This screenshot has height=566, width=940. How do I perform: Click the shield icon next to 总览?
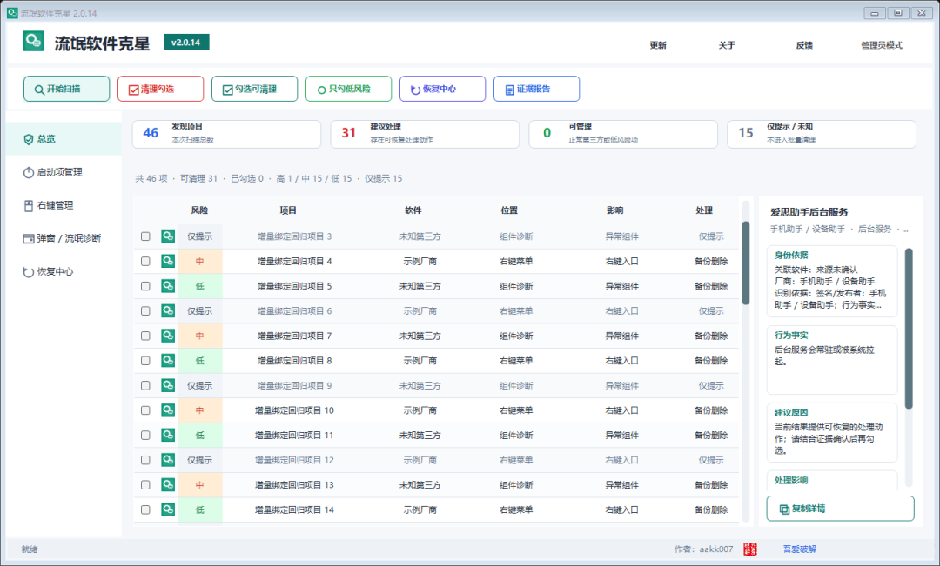[x=28, y=139]
